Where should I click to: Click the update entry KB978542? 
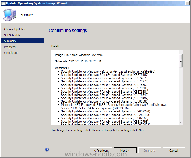(105, 95)
